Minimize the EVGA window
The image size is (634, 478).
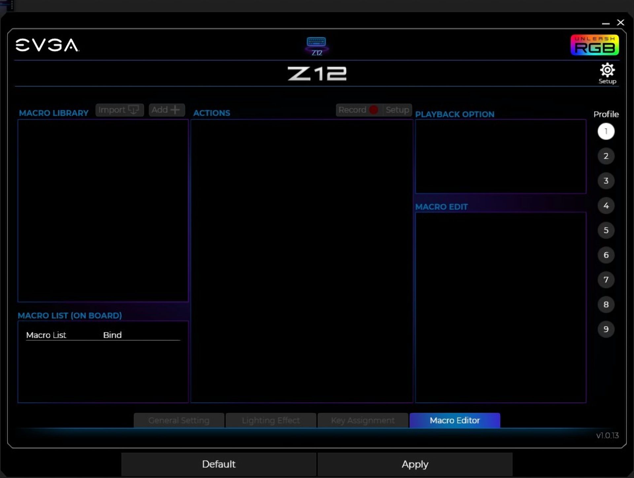pyautogui.click(x=606, y=23)
